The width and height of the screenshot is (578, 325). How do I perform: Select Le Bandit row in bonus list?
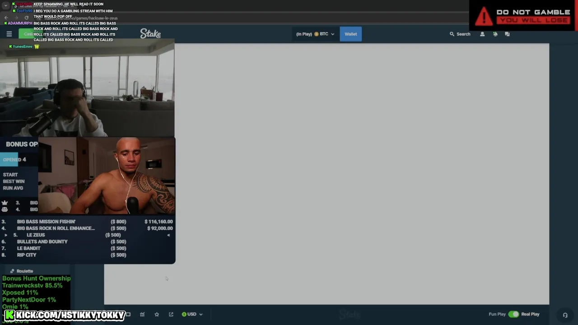point(87,248)
